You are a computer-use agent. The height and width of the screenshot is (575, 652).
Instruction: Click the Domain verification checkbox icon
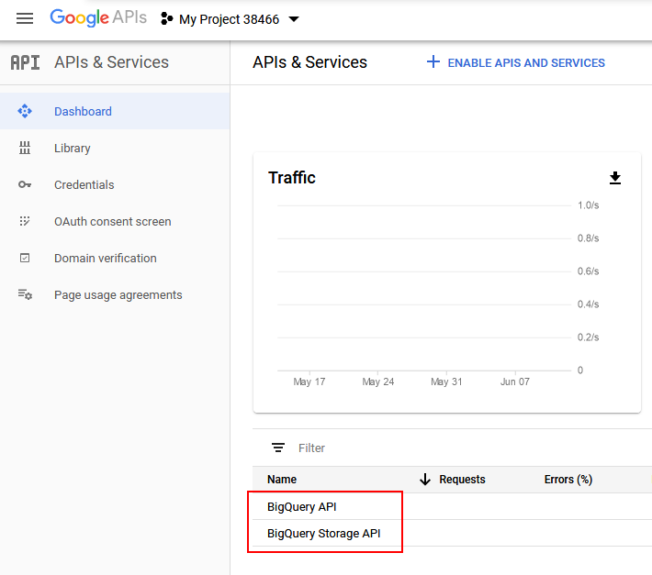coord(25,258)
